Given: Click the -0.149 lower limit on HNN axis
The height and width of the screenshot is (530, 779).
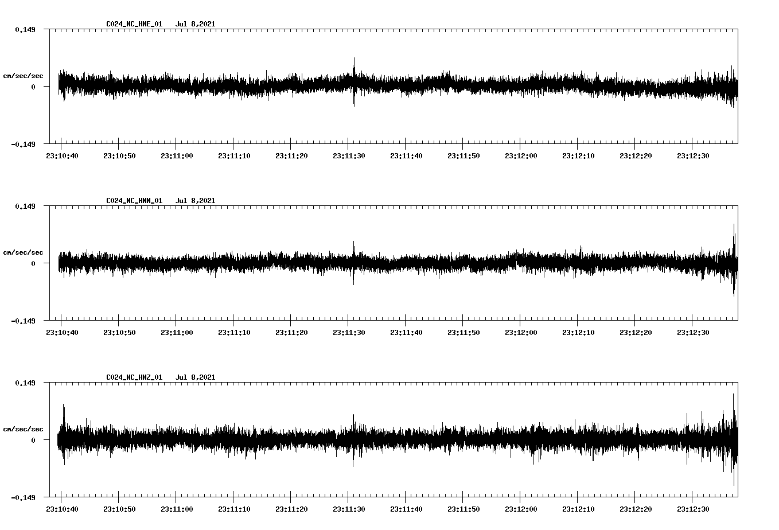Looking at the screenshot, I should point(23,321).
